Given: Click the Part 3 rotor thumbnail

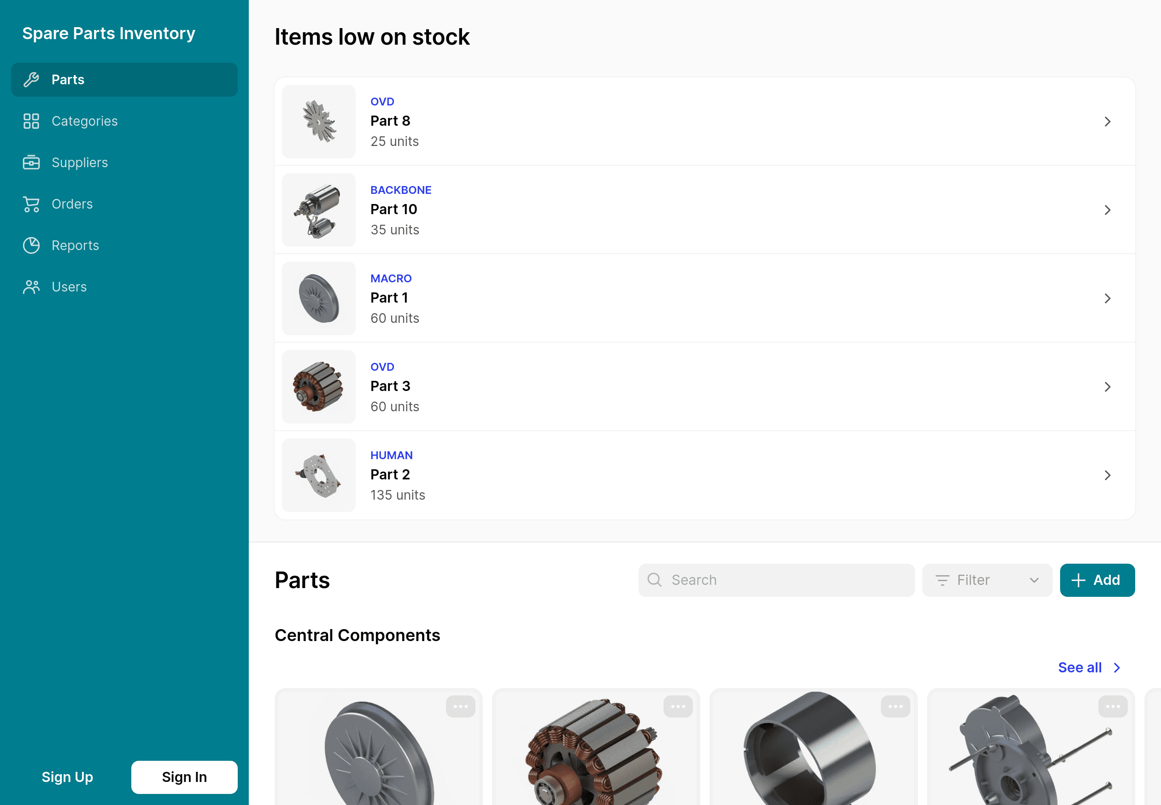Looking at the screenshot, I should 319,386.
